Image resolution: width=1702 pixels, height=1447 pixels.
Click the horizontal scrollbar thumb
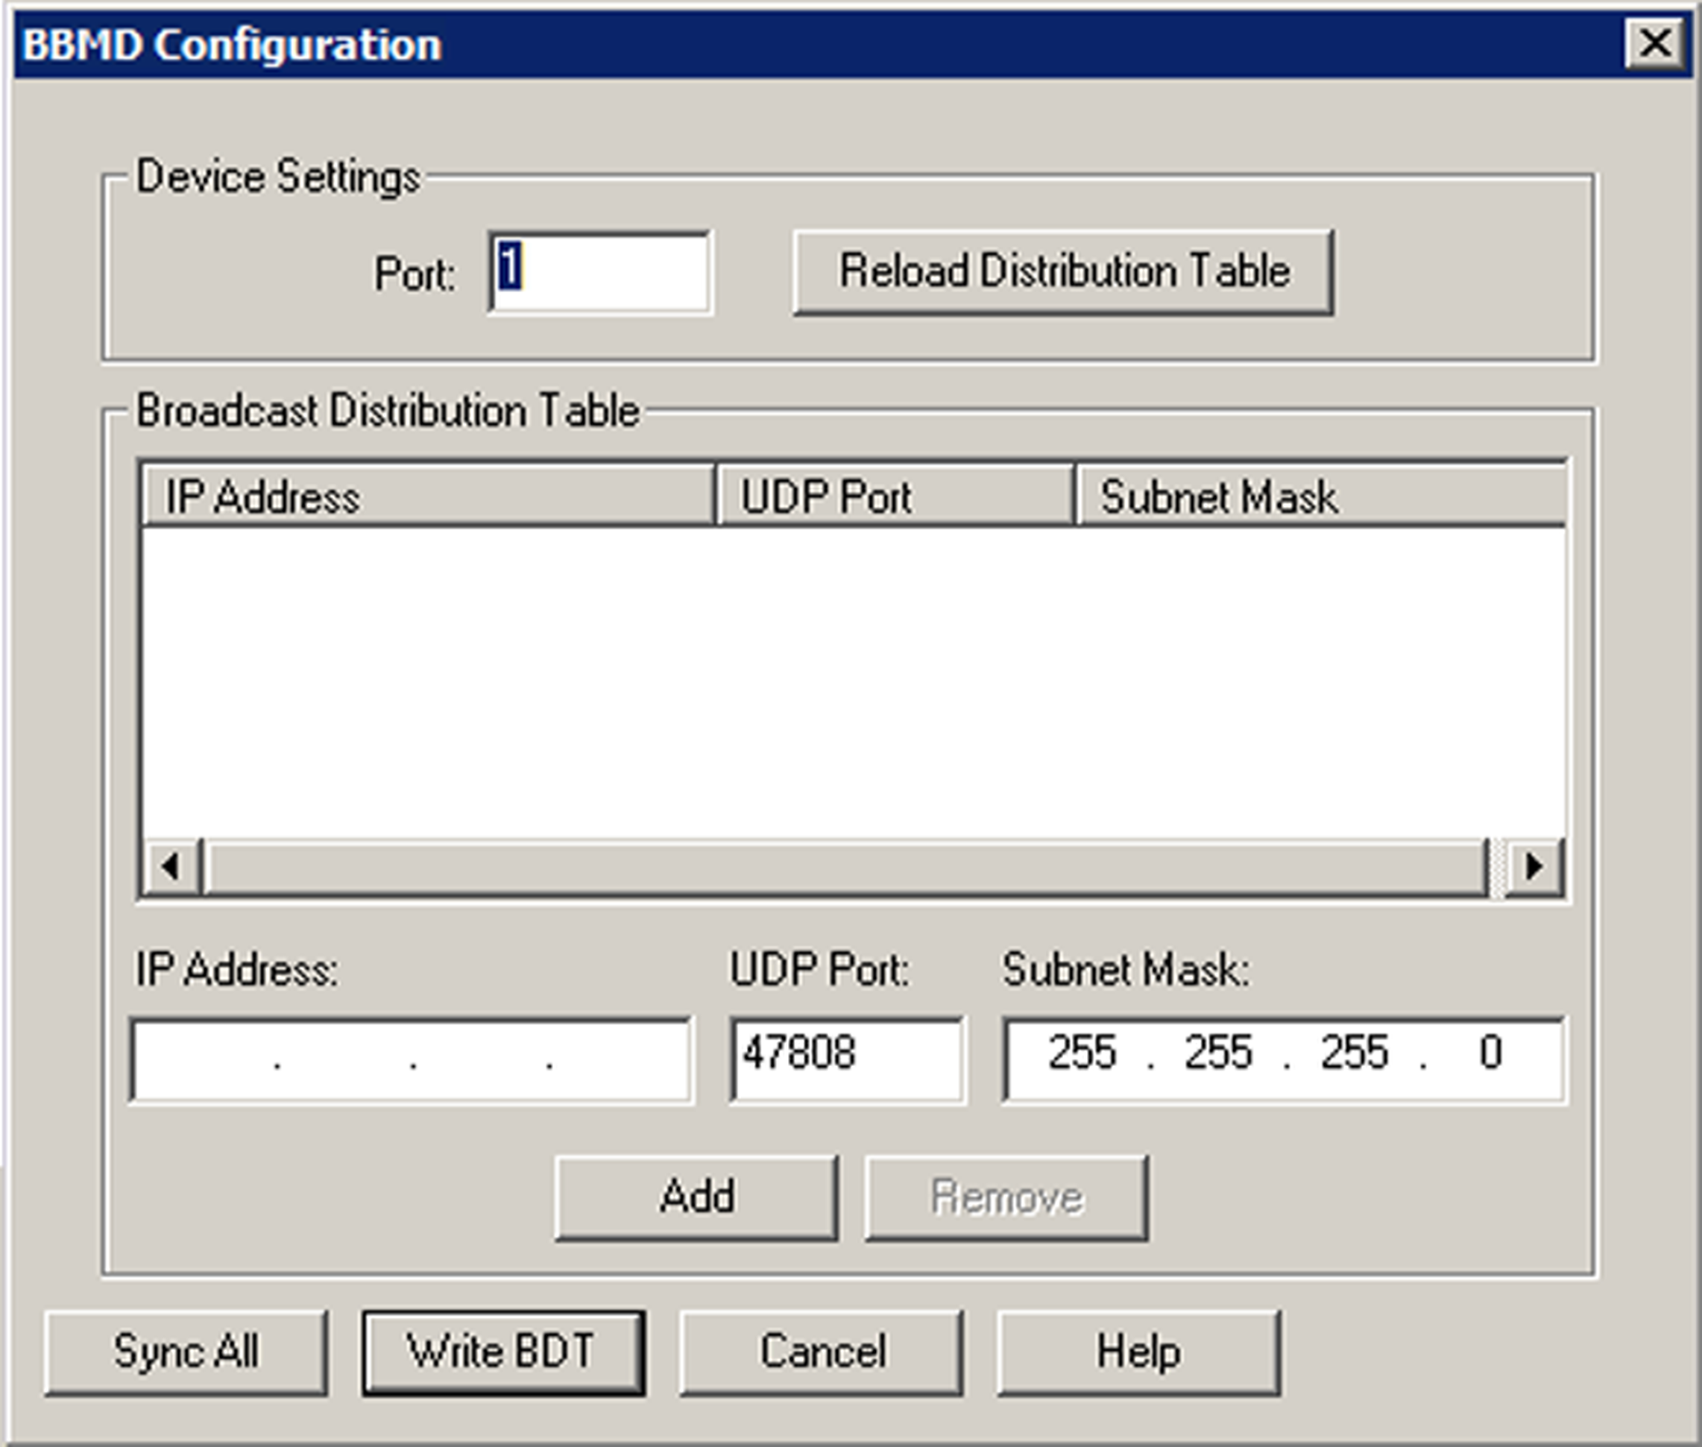tap(845, 866)
